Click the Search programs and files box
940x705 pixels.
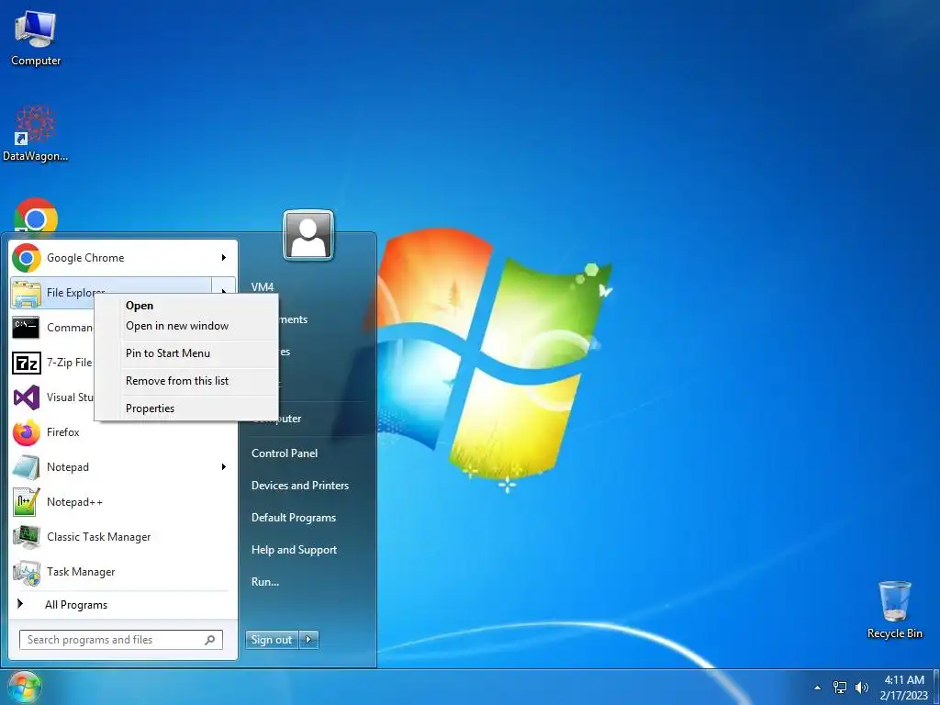point(121,640)
